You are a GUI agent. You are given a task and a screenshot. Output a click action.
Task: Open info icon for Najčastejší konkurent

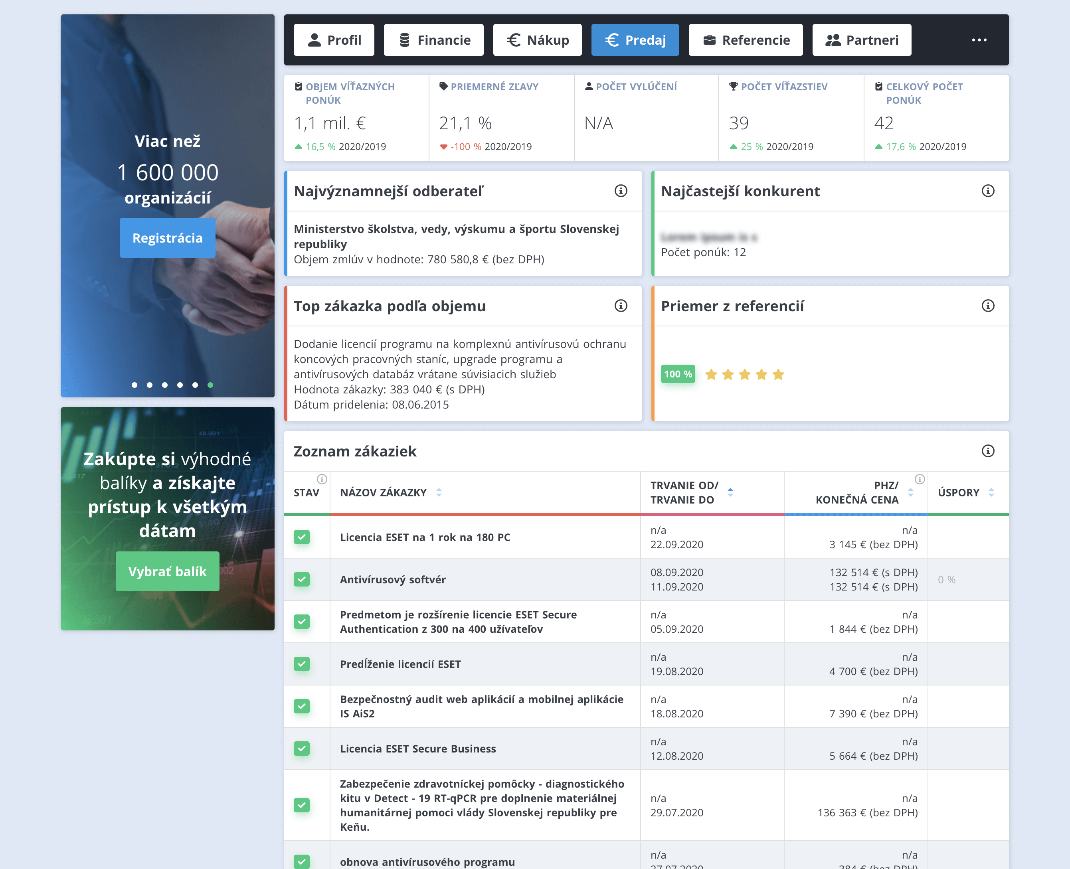tap(987, 191)
